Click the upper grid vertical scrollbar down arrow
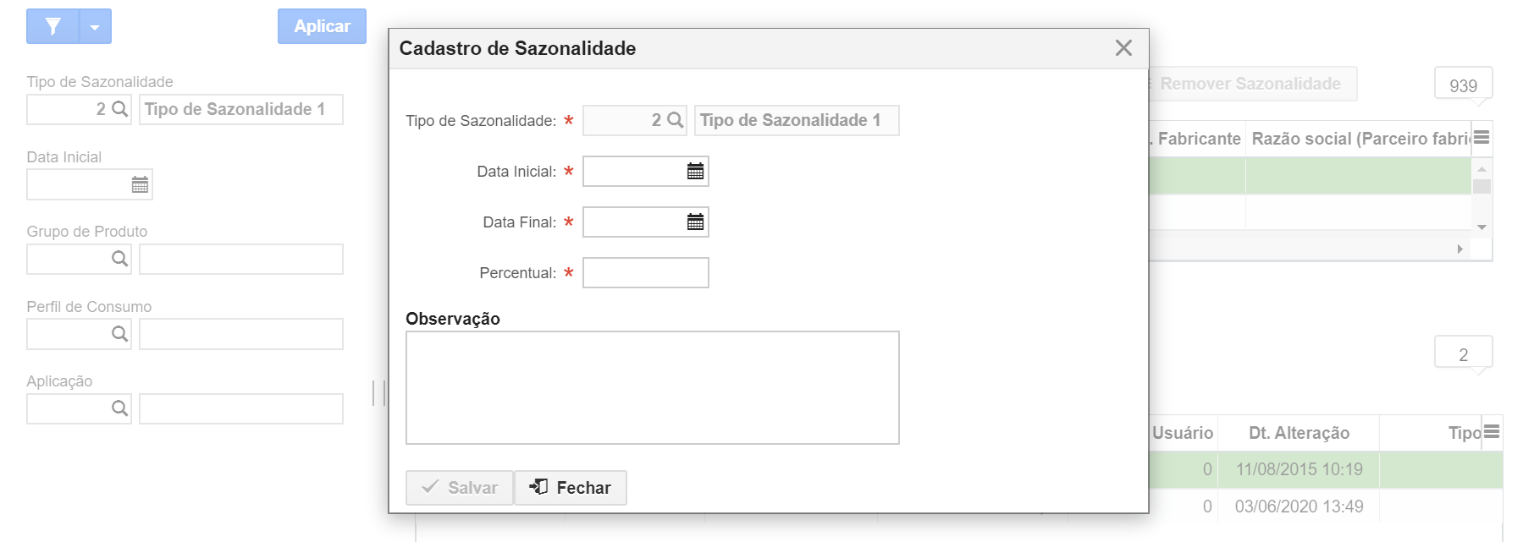Screen dimensions: 1534x542 (x=1482, y=227)
